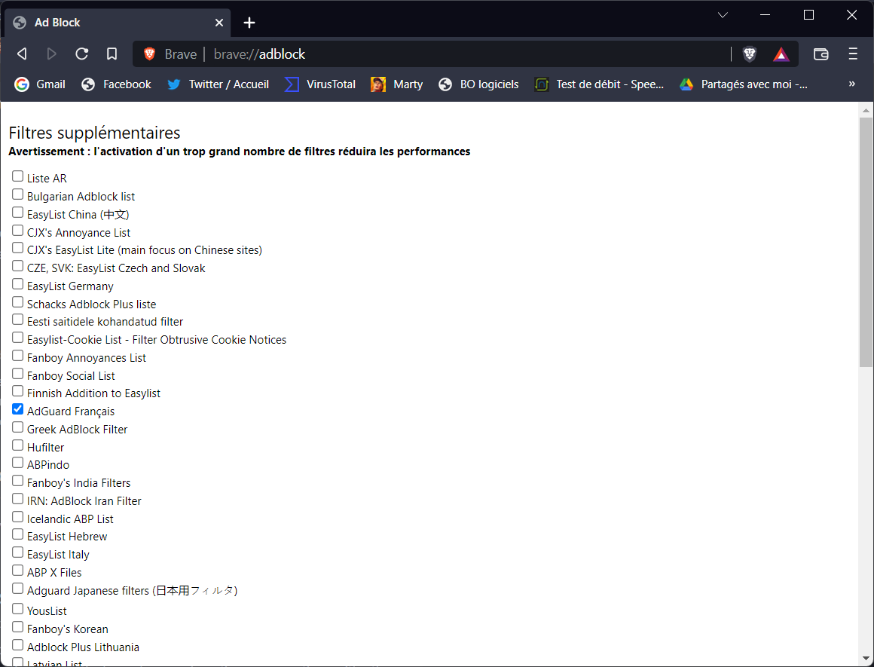Enable the EasyList Germany checkbox
This screenshot has width=874, height=667.
pos(18,284)
